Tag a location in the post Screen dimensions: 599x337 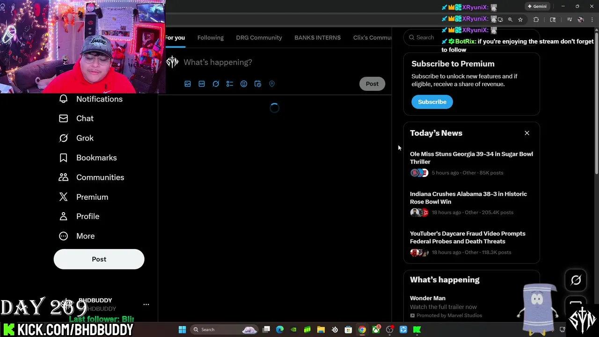pos(272,84)
